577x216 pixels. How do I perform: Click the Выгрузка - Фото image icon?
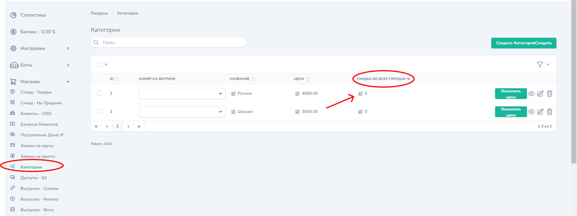[13, 209]
